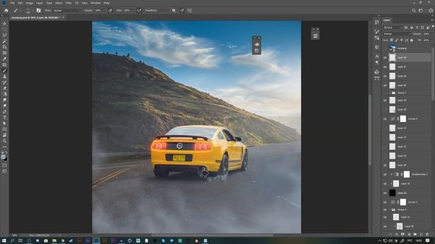Hide the black-thumbnail layer eye icon

coord(385,192)
